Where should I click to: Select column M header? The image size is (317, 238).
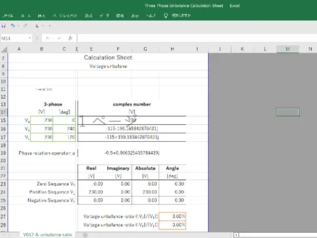coord(288,49)
